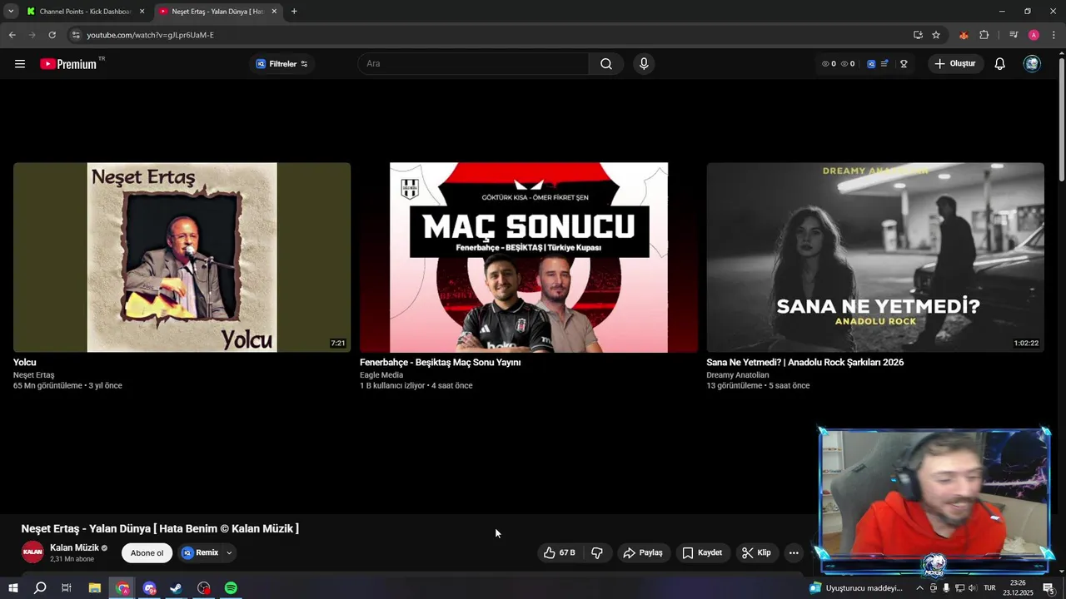Open the Dreamy Anatolian channel link
The width and height of the screenshot is (1066, 599).
738,375
